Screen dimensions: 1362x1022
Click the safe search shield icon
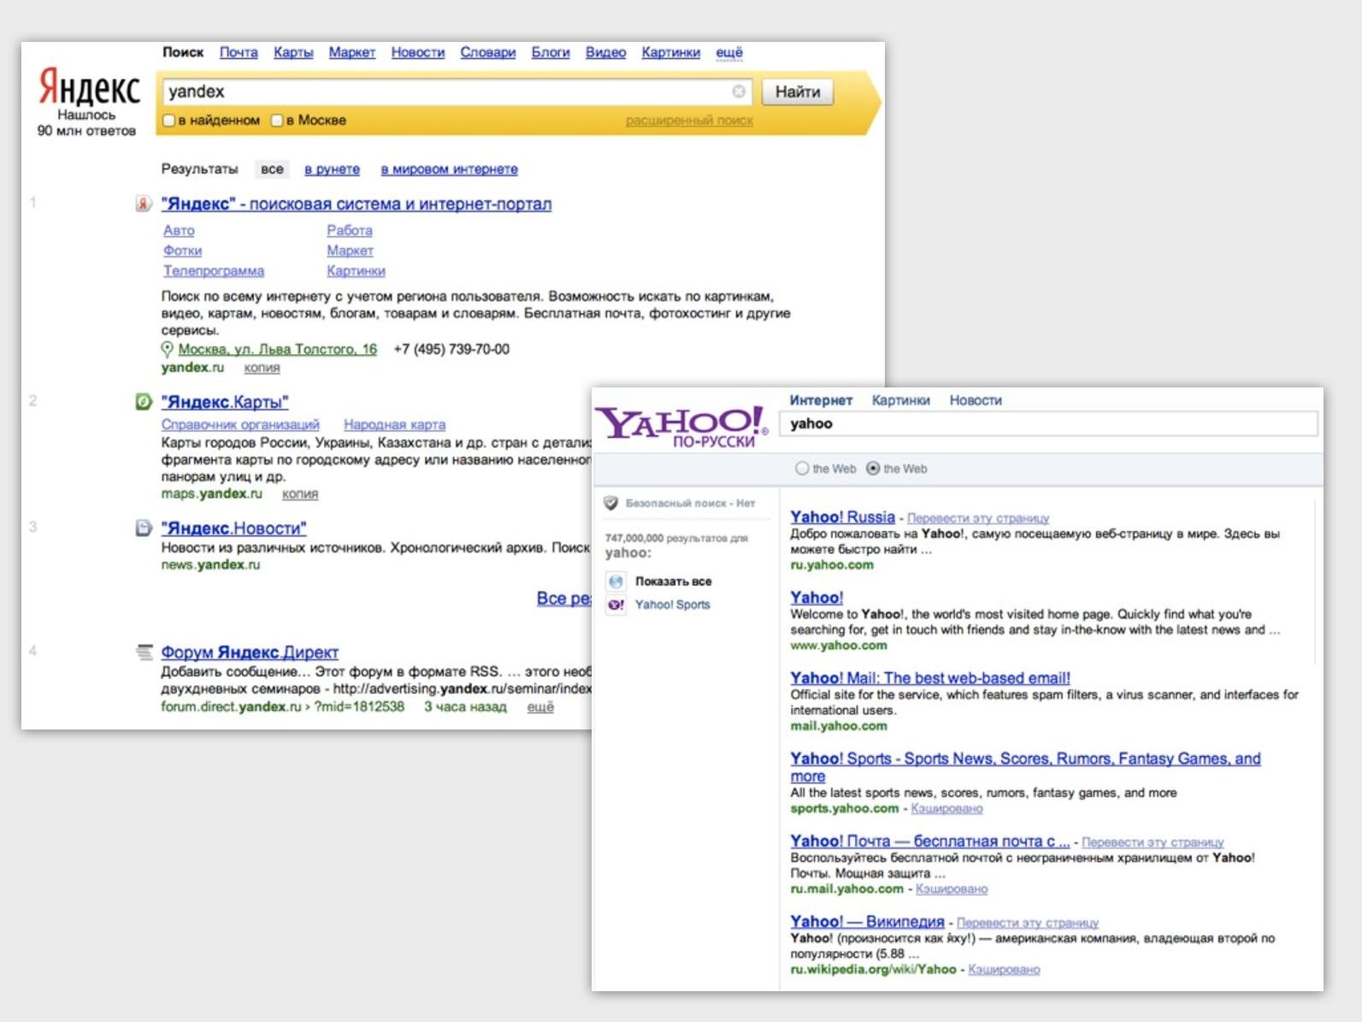click(x=610, y=503)
